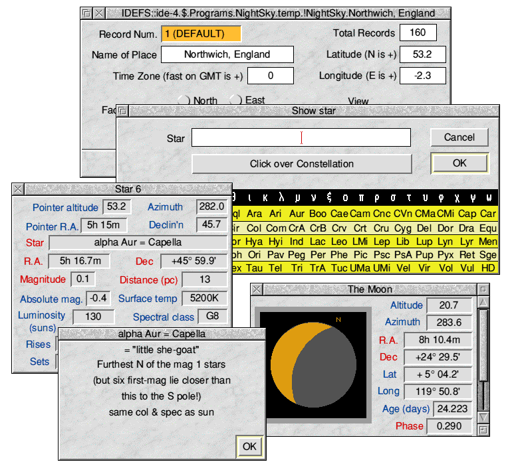Click the Total Records value 160
Image resolution: width=516 pixels, height=466 pixels.
[x=418, y=33]
